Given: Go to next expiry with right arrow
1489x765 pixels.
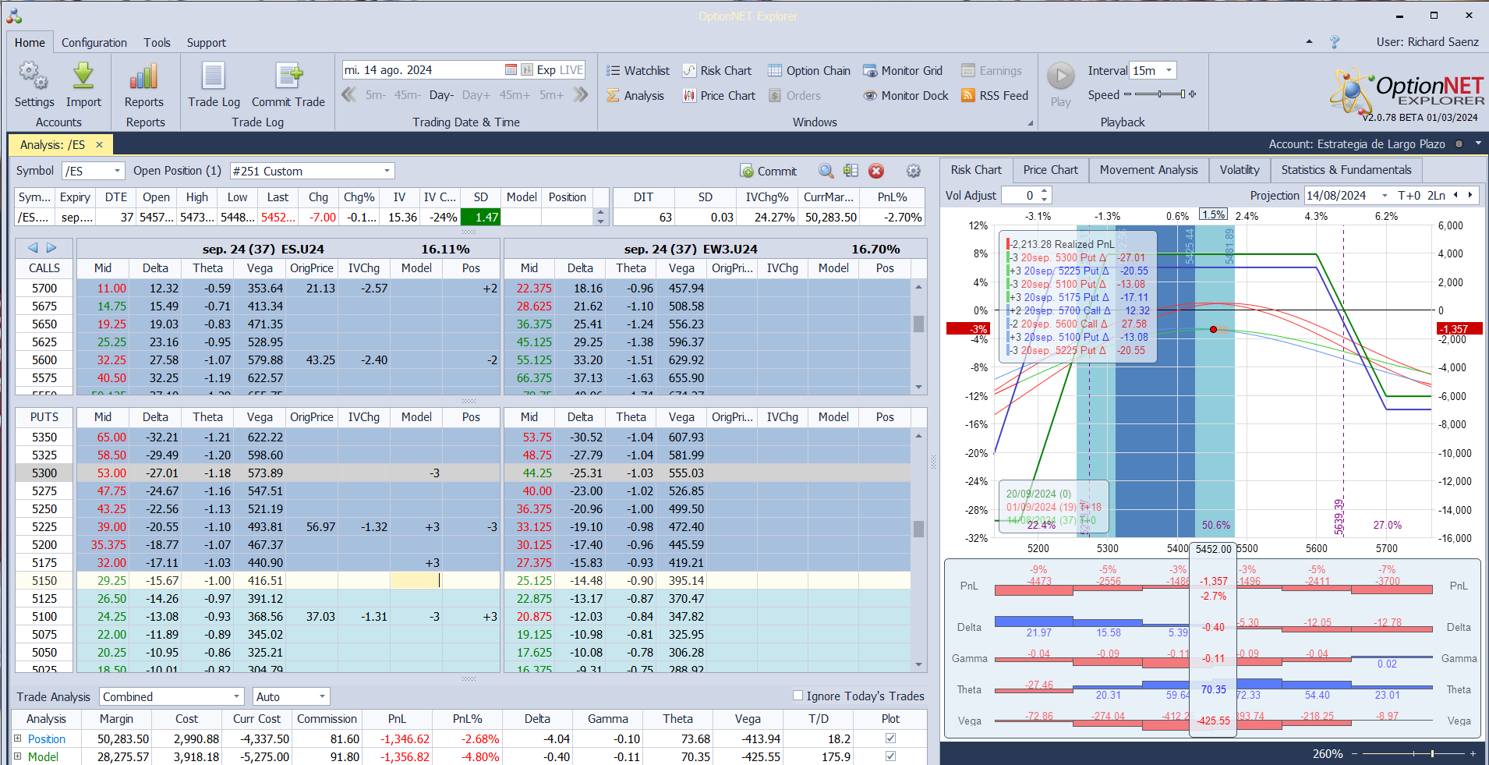Looking at the screenshot, I should point(51,248).
